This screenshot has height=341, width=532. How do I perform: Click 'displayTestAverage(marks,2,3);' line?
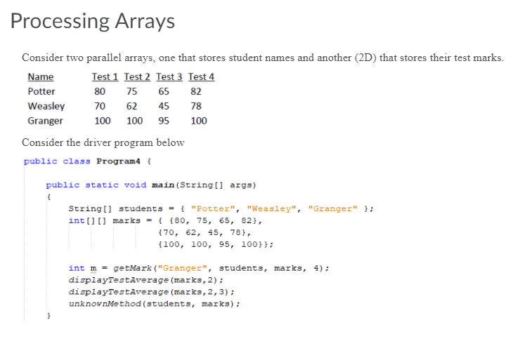pyautogui.click(x=151, y=292)
